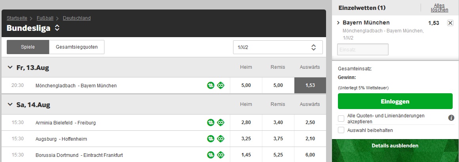This screenshot has width=459, height=162.
Task: Open the eye-arrow icon for Arminia Bielefeld - Freiburg
Action: pyautogui.click(x=221, y=122)
